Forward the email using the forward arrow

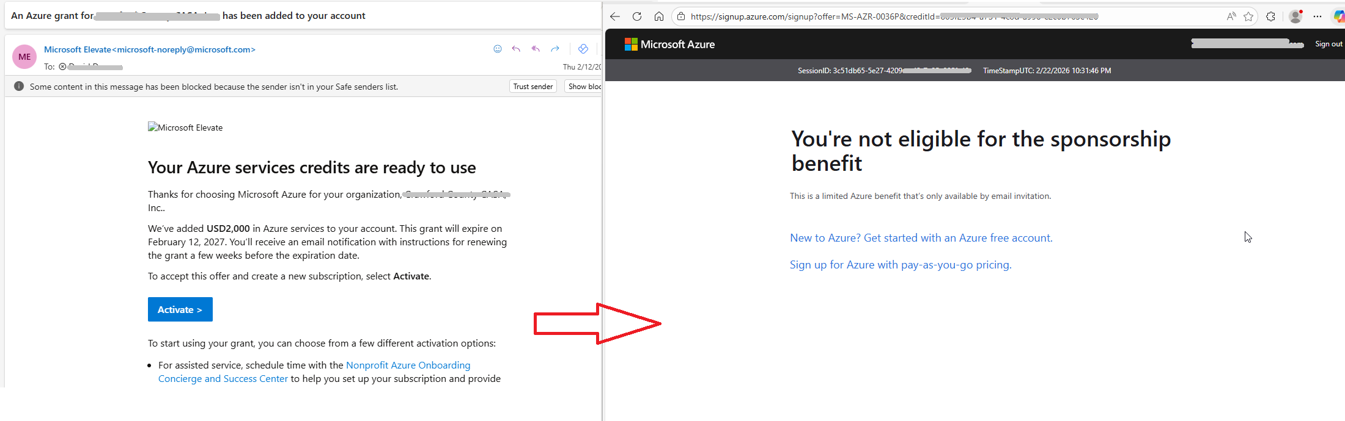555,49
